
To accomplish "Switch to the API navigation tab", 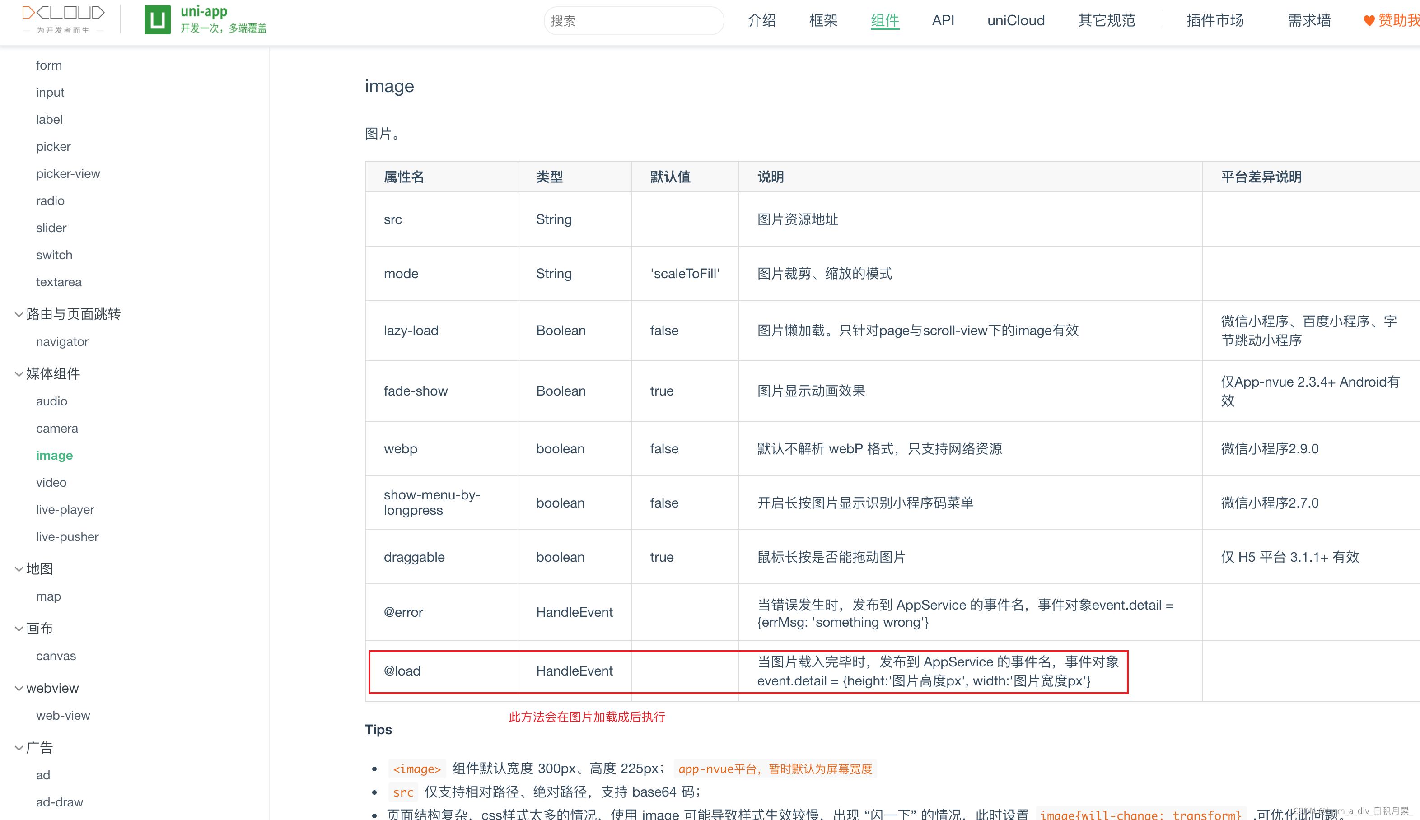I will 942,20.
